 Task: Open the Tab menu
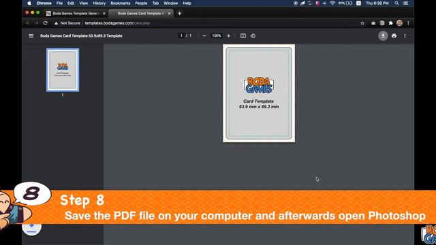(x=155, y=3)
